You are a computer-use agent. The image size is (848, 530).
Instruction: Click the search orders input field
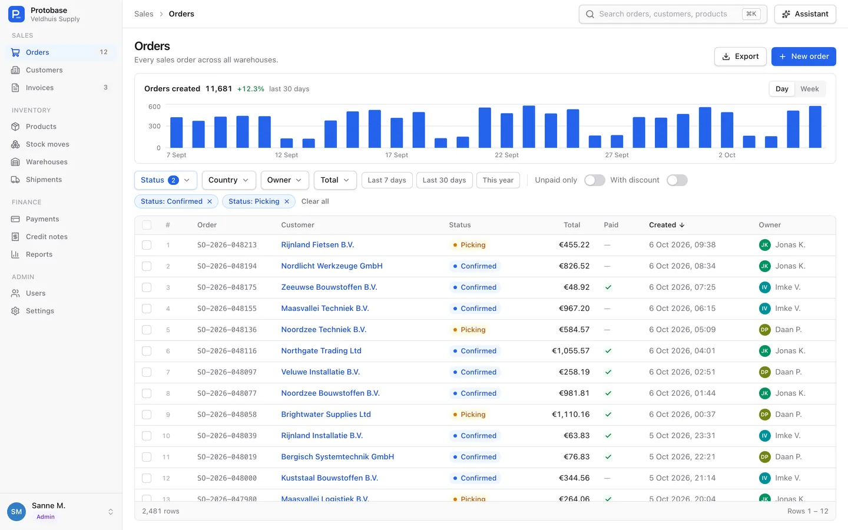tap(673, 14)
